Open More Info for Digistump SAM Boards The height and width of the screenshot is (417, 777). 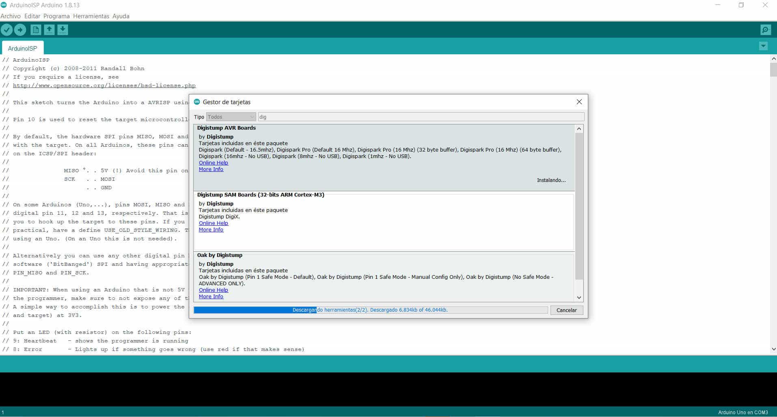click(211, 229)
